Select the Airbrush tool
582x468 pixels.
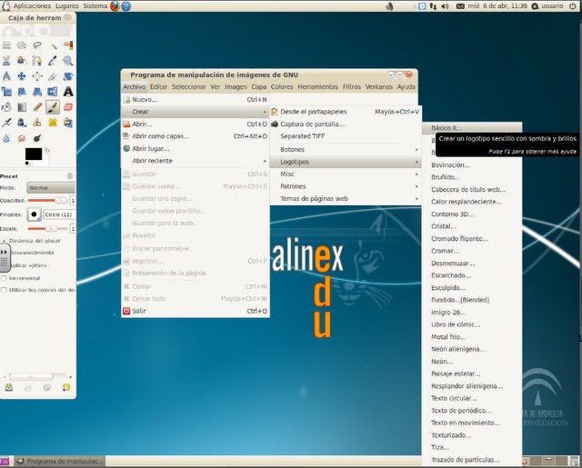click(6, 123)
